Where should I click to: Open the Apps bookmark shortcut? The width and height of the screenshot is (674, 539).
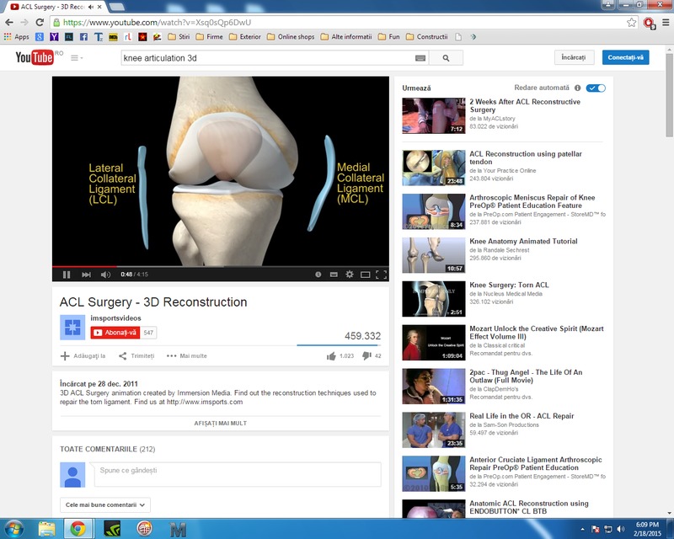pos(16,37)
